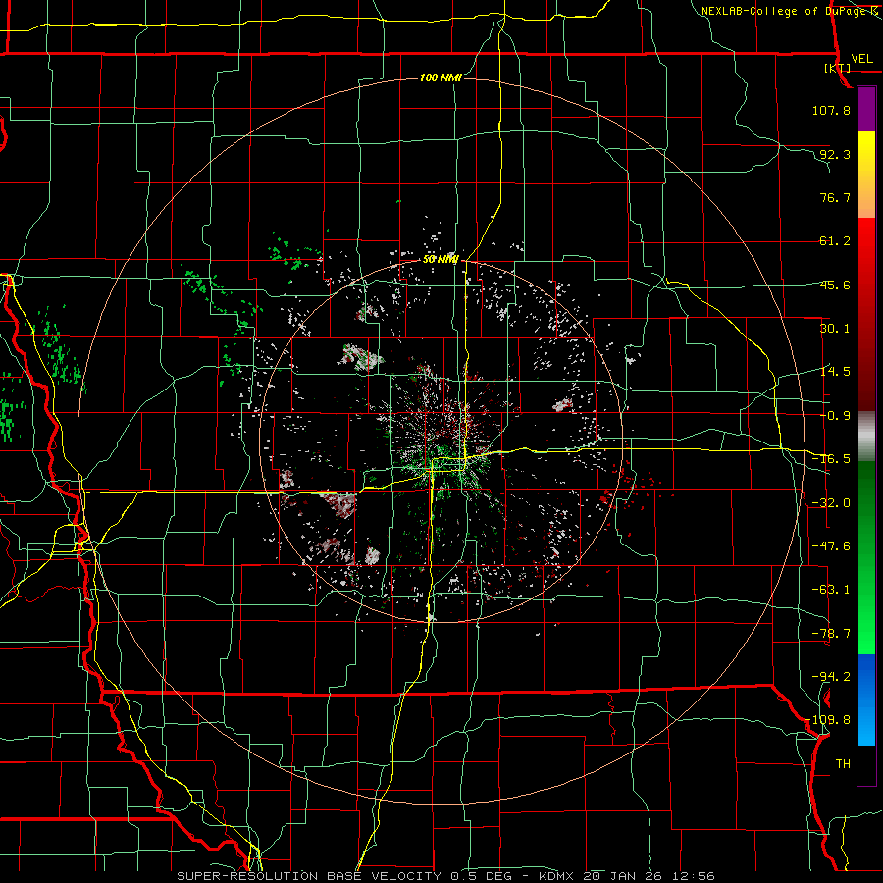Click the Super-Resolution Base Velocity caption text
Viewport: 883px width, 883px height.
(x=446, y=876)
